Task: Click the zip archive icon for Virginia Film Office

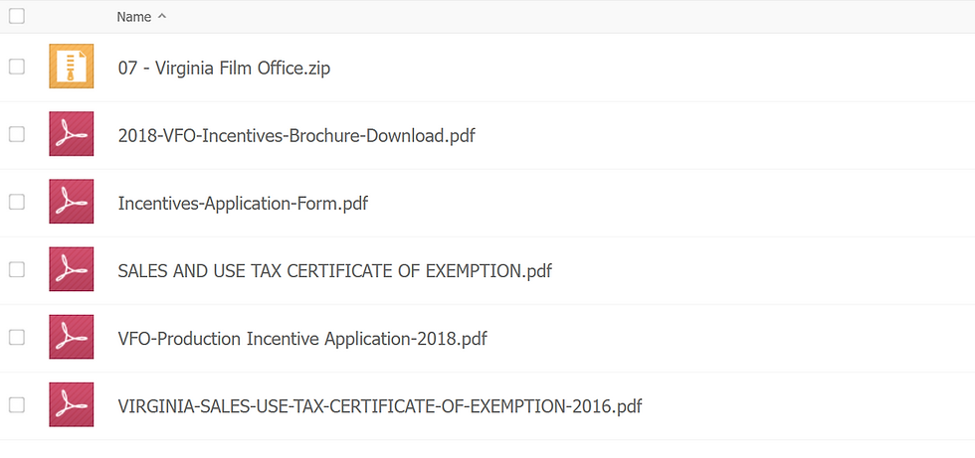Action: 72,66
